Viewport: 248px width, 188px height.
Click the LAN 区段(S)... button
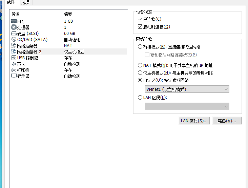tap(194, 121)
